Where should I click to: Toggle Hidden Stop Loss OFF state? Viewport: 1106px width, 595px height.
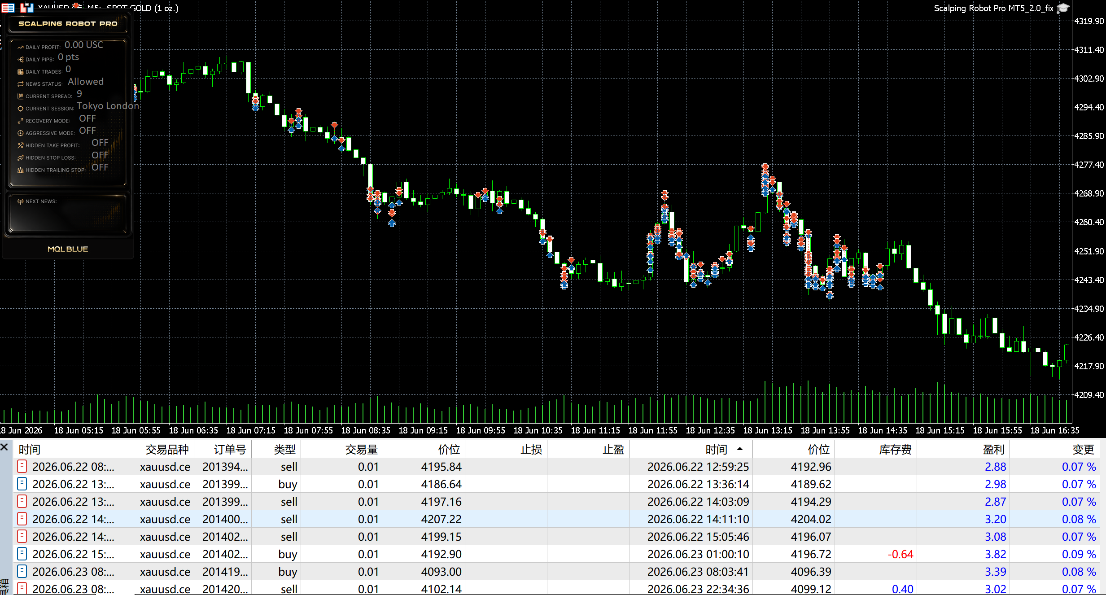pos(100,155)
